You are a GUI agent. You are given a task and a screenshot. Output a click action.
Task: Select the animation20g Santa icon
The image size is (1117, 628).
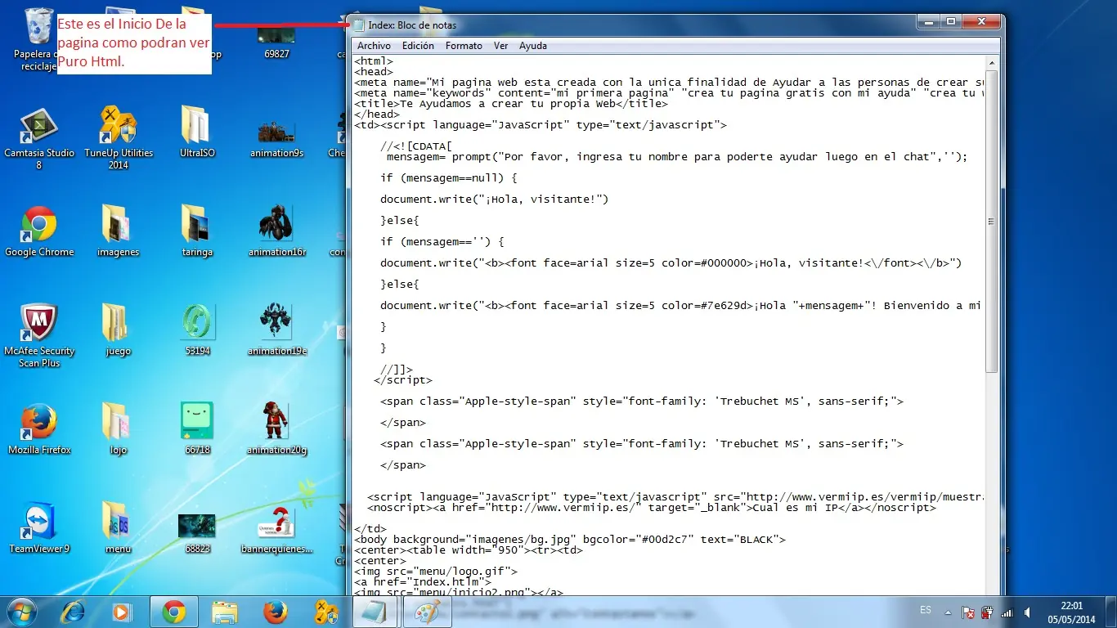276,430
